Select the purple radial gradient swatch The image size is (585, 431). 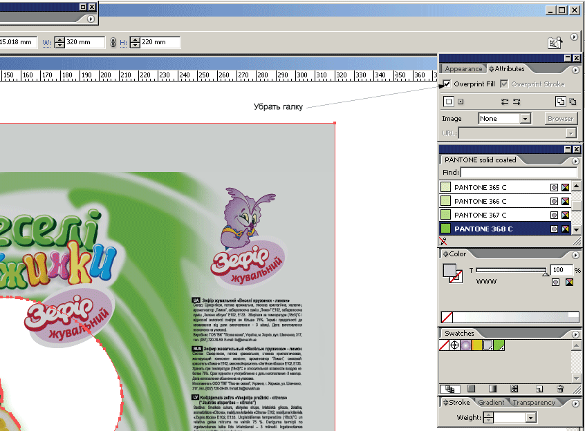click(465, 345)
